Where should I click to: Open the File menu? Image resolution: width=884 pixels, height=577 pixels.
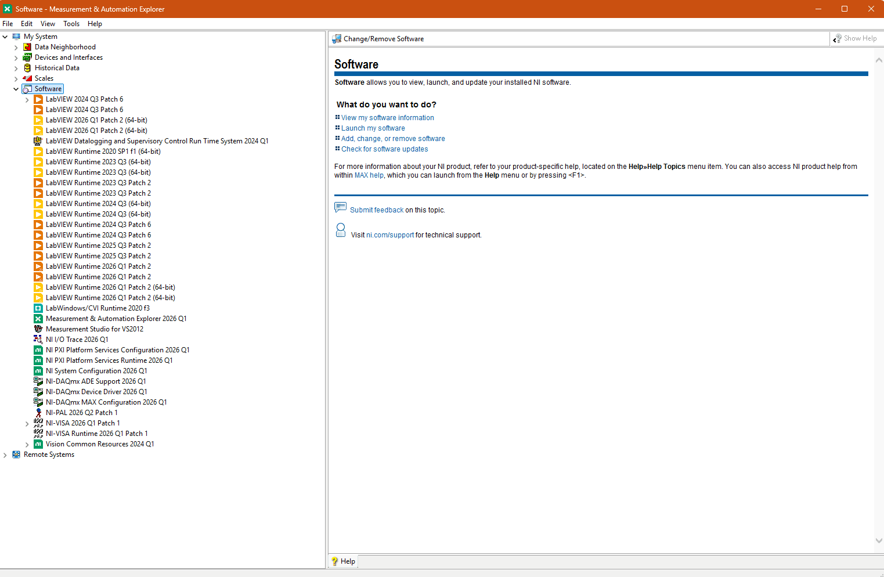[8, 24]
